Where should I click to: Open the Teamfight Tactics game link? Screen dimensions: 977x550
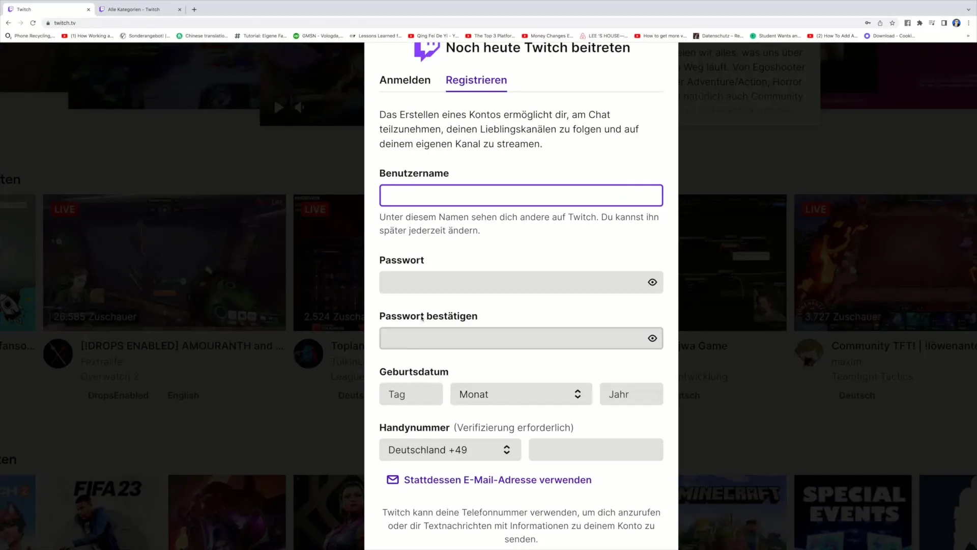[x=872, y=376]
